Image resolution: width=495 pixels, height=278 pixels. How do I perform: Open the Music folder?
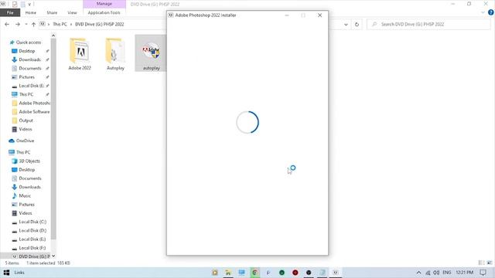coord(25,195)
